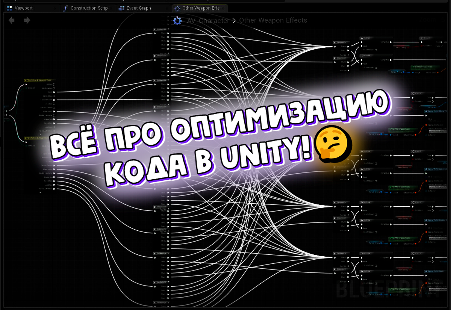This screenshot has width=451, height=310.
Task: Click the AV Gun output pin on the upper Switch node
Action: coord(54,84)
